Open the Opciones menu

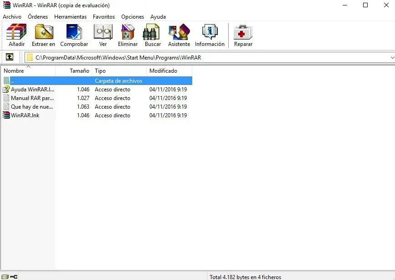133,17
